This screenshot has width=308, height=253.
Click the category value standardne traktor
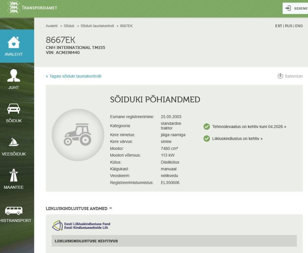click(x=171, y=126)
